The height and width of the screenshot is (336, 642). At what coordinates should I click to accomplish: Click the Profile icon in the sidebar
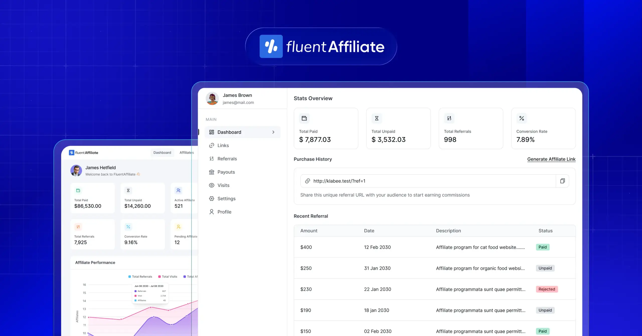[x=211, y=212]
